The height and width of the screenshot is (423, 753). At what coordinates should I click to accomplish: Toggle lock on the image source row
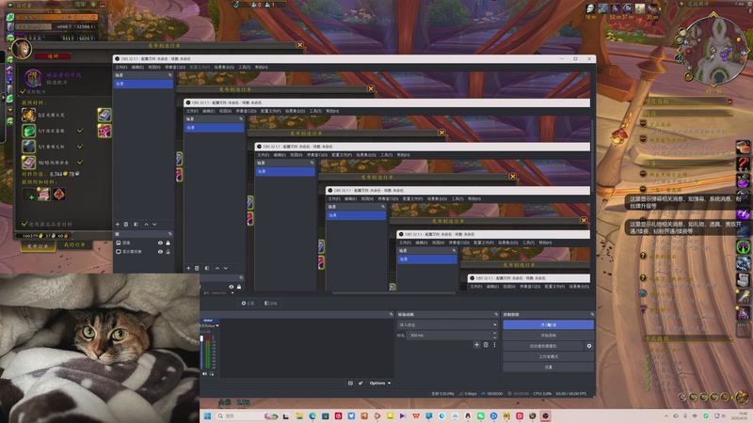pos(168,243)
